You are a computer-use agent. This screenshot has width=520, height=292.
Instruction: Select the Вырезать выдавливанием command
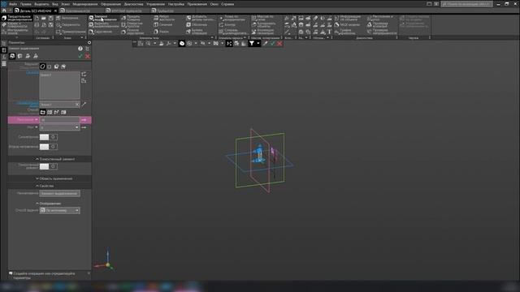pyautogui.click(x=103, y=25)
